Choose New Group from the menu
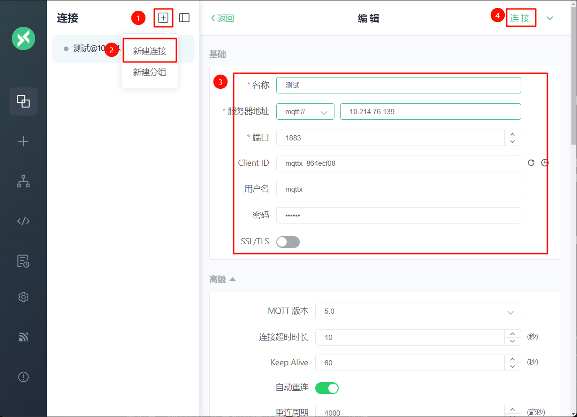This screenshot has height=417, width=577. [150, 72]
